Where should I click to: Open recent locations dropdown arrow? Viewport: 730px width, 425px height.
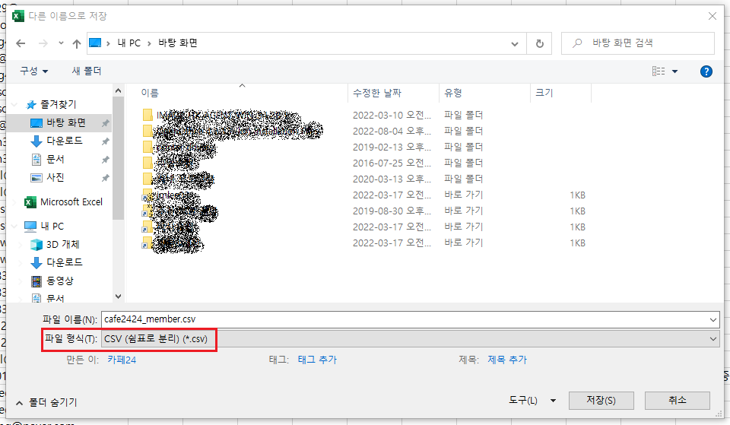tap(61, 43)
